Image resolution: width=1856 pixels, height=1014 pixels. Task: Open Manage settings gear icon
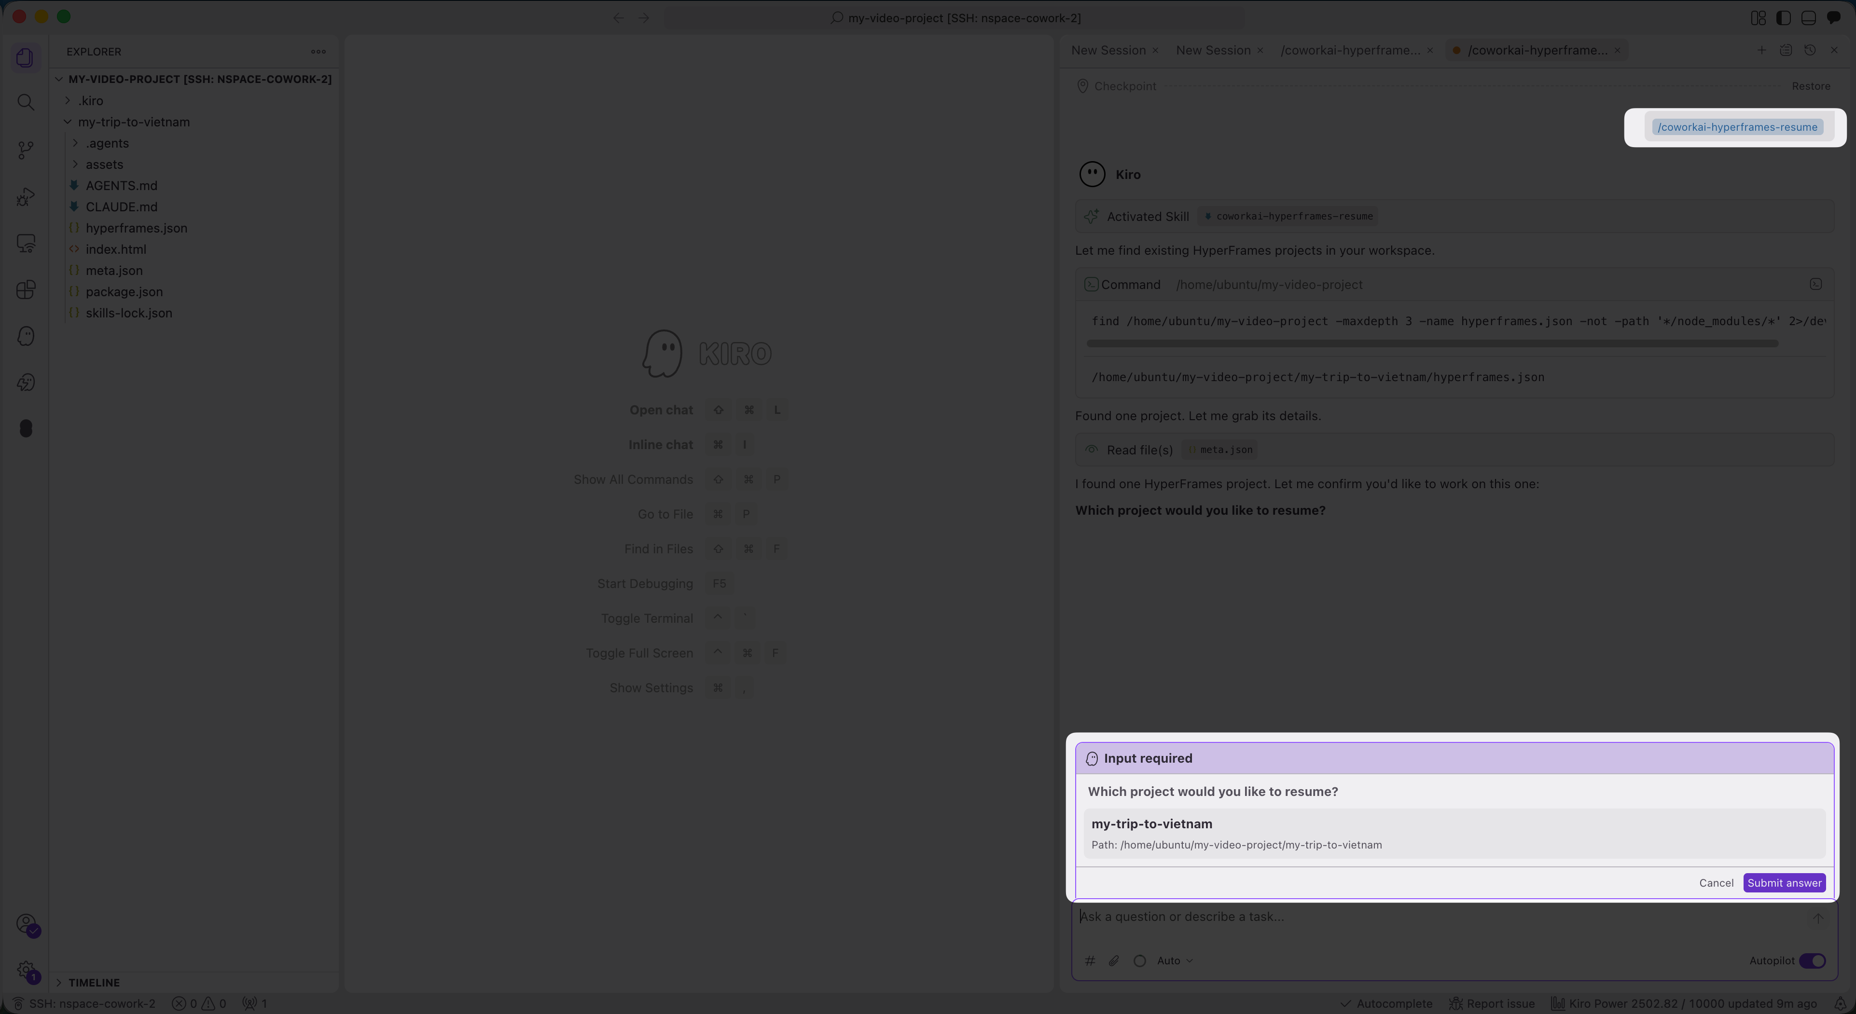(26, 970)
